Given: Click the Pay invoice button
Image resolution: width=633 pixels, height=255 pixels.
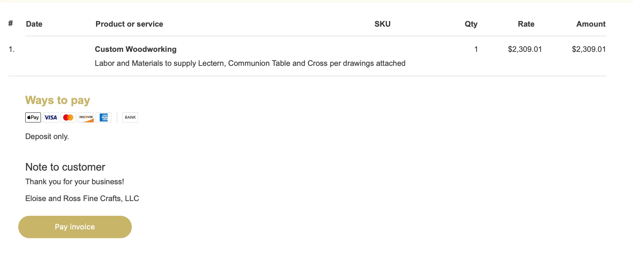Looking at the screenshot, I should pos(75,227).
